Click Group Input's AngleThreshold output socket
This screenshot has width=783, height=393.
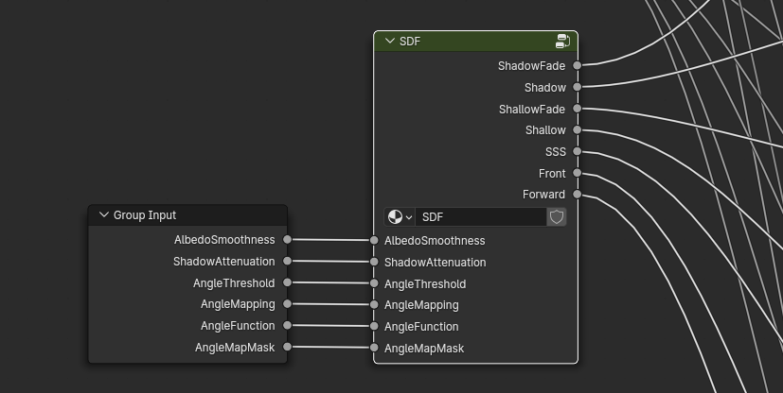tap(287, 283)
